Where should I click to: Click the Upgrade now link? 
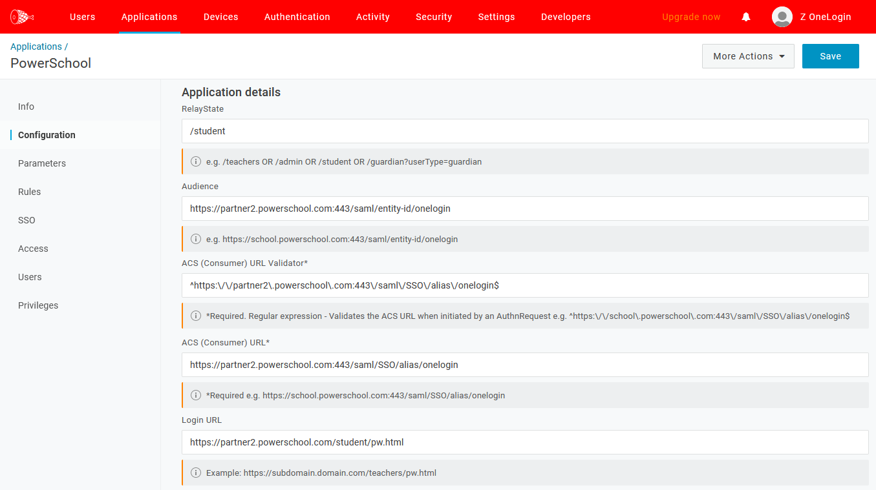pyautogui.click(x=691, y=17)
